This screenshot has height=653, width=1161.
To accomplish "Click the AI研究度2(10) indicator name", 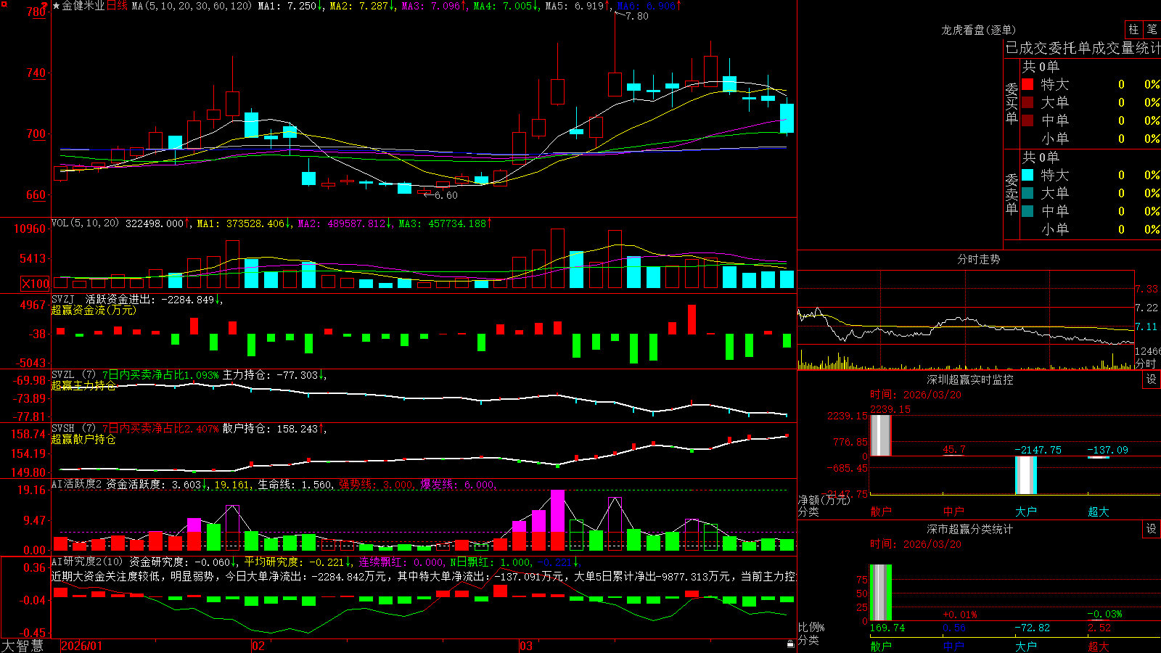I will [x=87, y=562].
